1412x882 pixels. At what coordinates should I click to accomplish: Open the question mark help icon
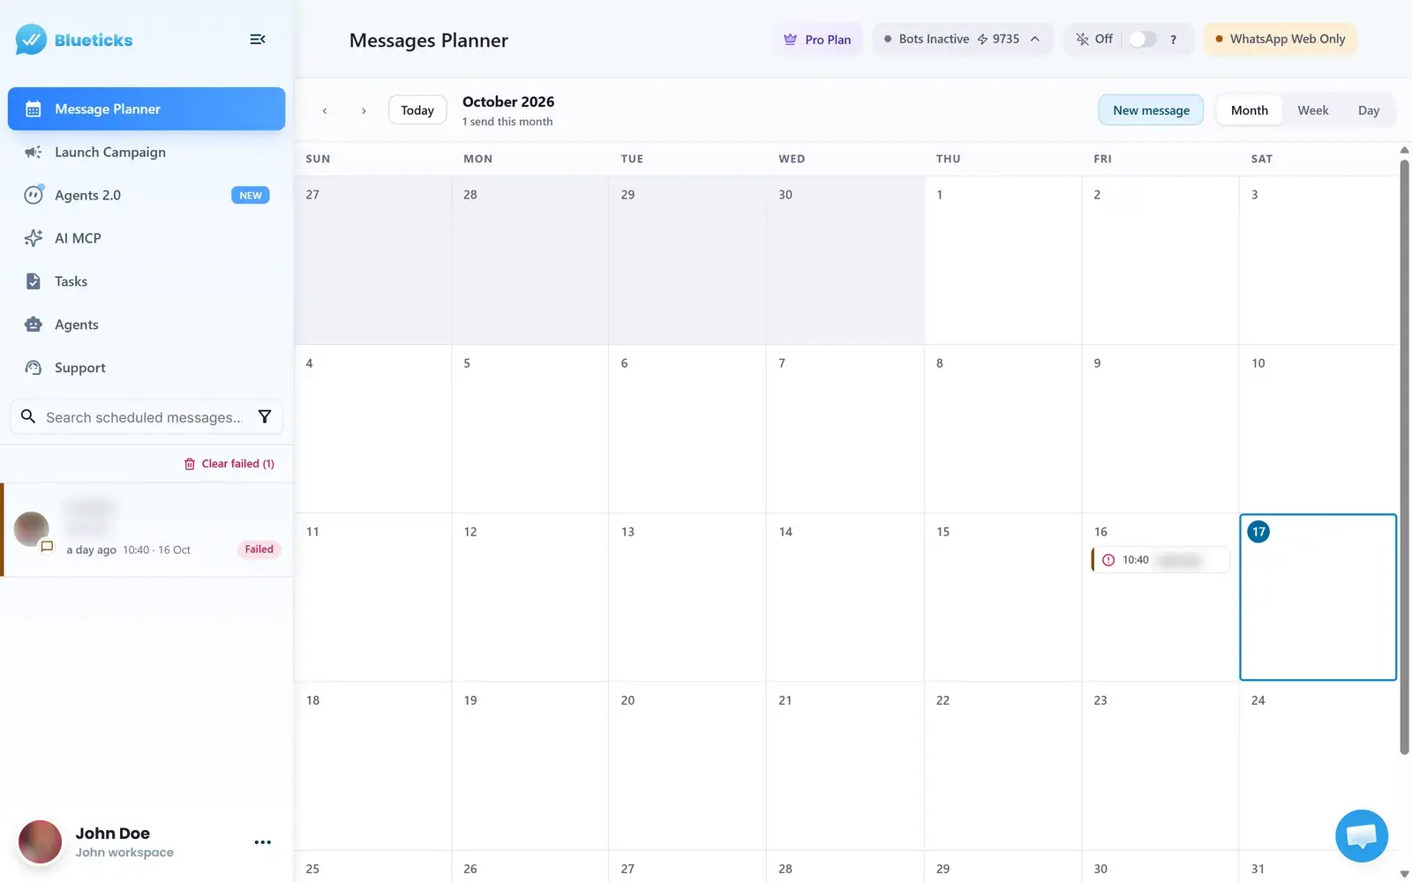1173,40
